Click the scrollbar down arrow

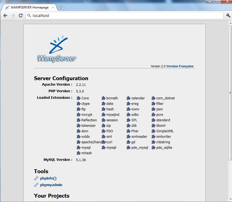[230, 199]
